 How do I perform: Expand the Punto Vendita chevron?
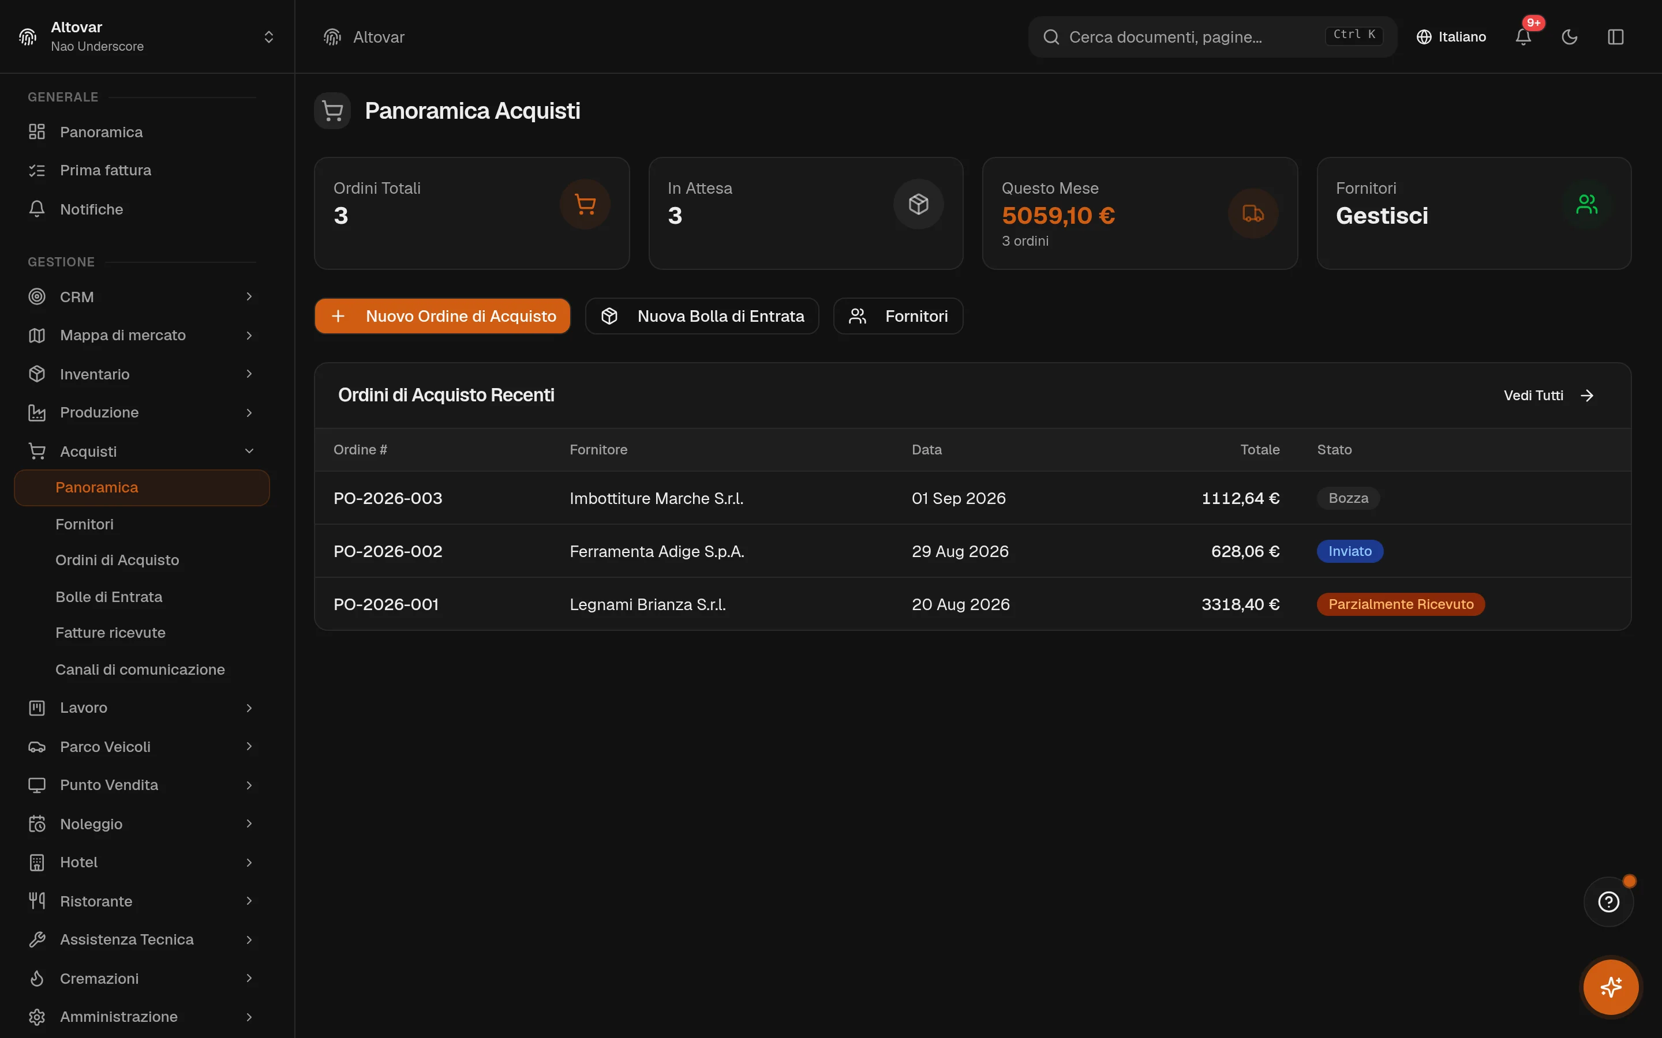[x=249, y=785]
